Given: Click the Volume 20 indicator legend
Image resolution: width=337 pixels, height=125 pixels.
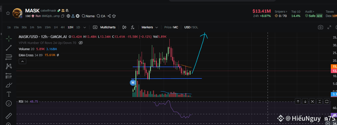Looking at the screenshot, I should click(x=26, y=49).
